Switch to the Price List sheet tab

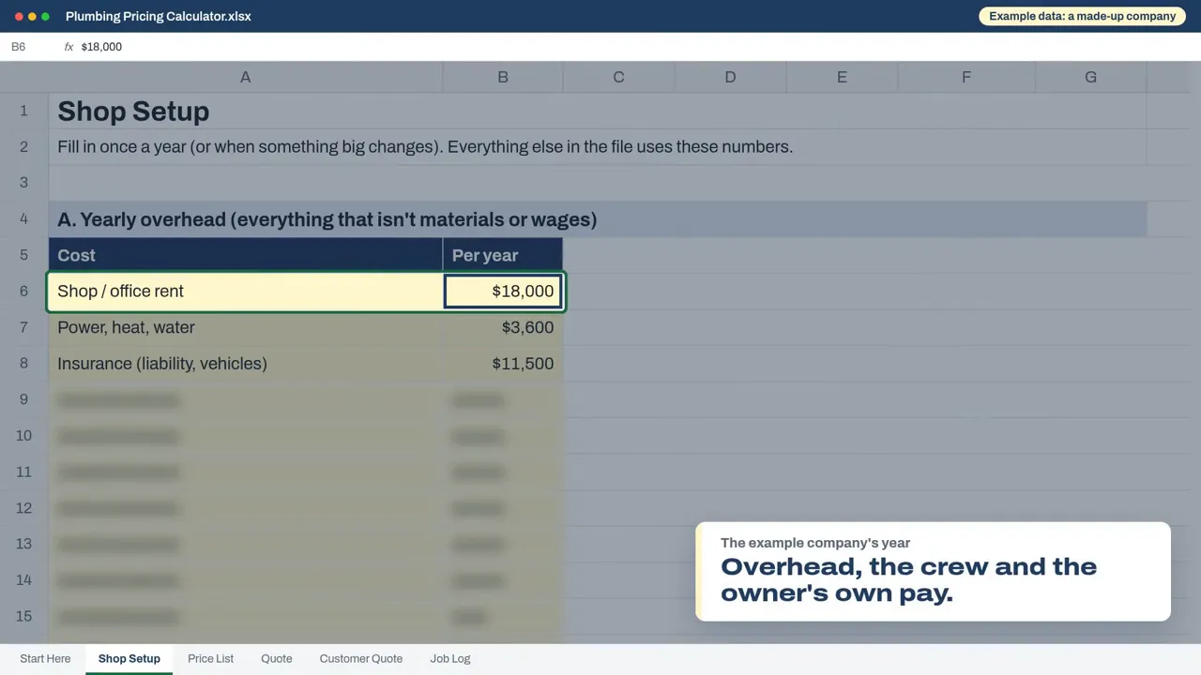(x=210, y=659)
